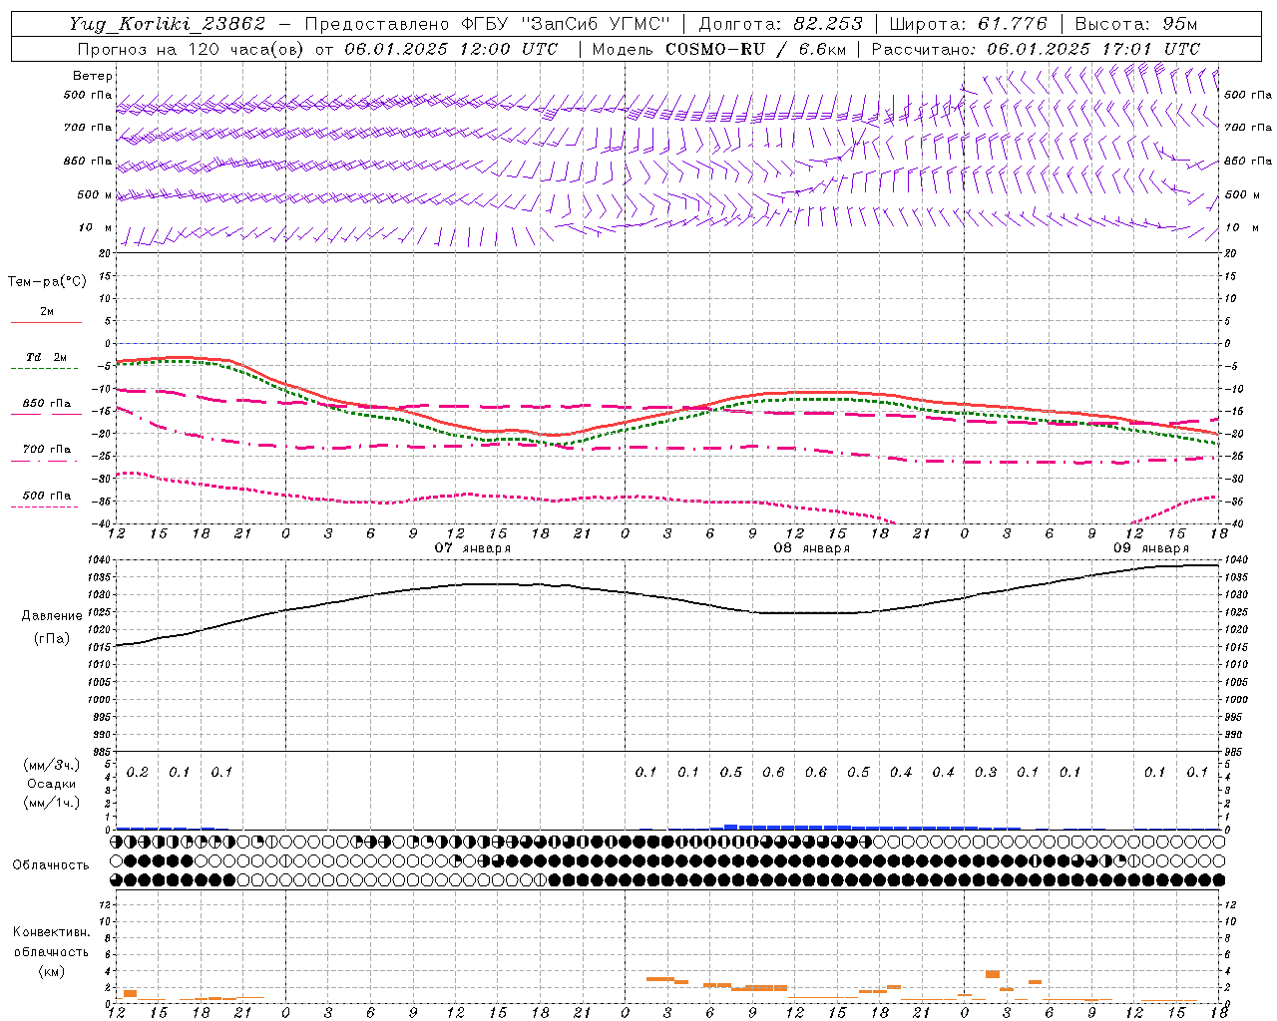The image size is (1277, 1021).
Task: Click the Ветер panel label
Action: (x=93, y=76)
